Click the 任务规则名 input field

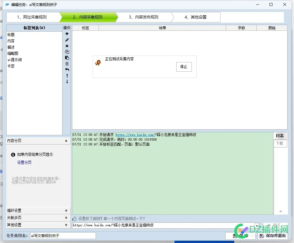(x=63, y=236)
